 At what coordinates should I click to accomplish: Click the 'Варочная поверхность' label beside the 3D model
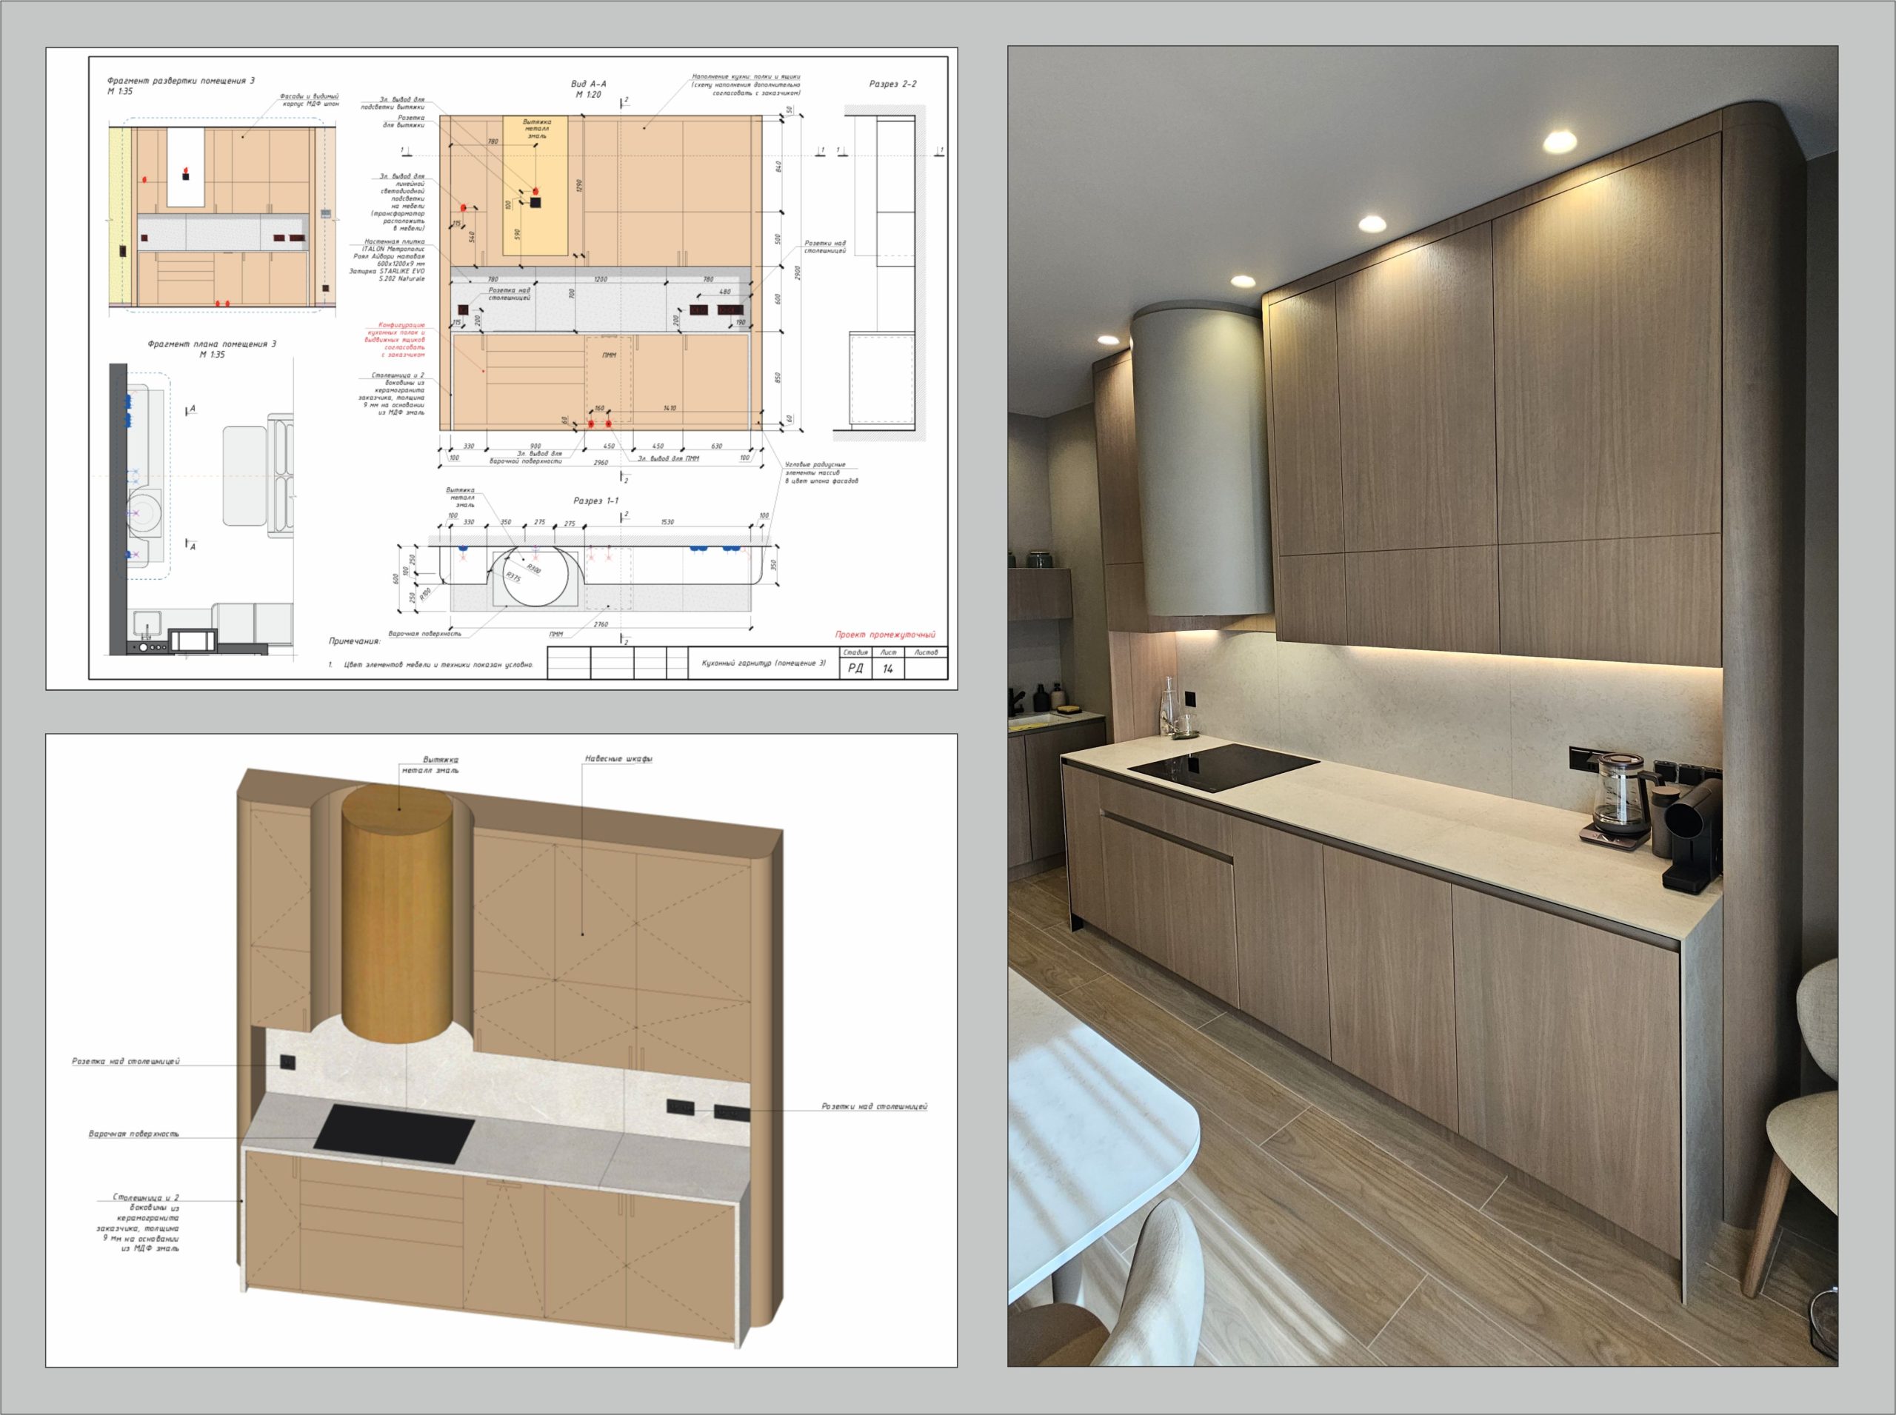point(133,1133)
